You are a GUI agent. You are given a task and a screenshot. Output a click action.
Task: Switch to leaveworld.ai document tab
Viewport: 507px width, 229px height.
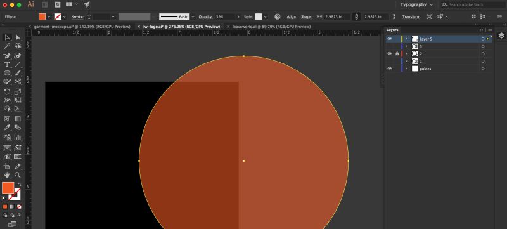point(272,27)
